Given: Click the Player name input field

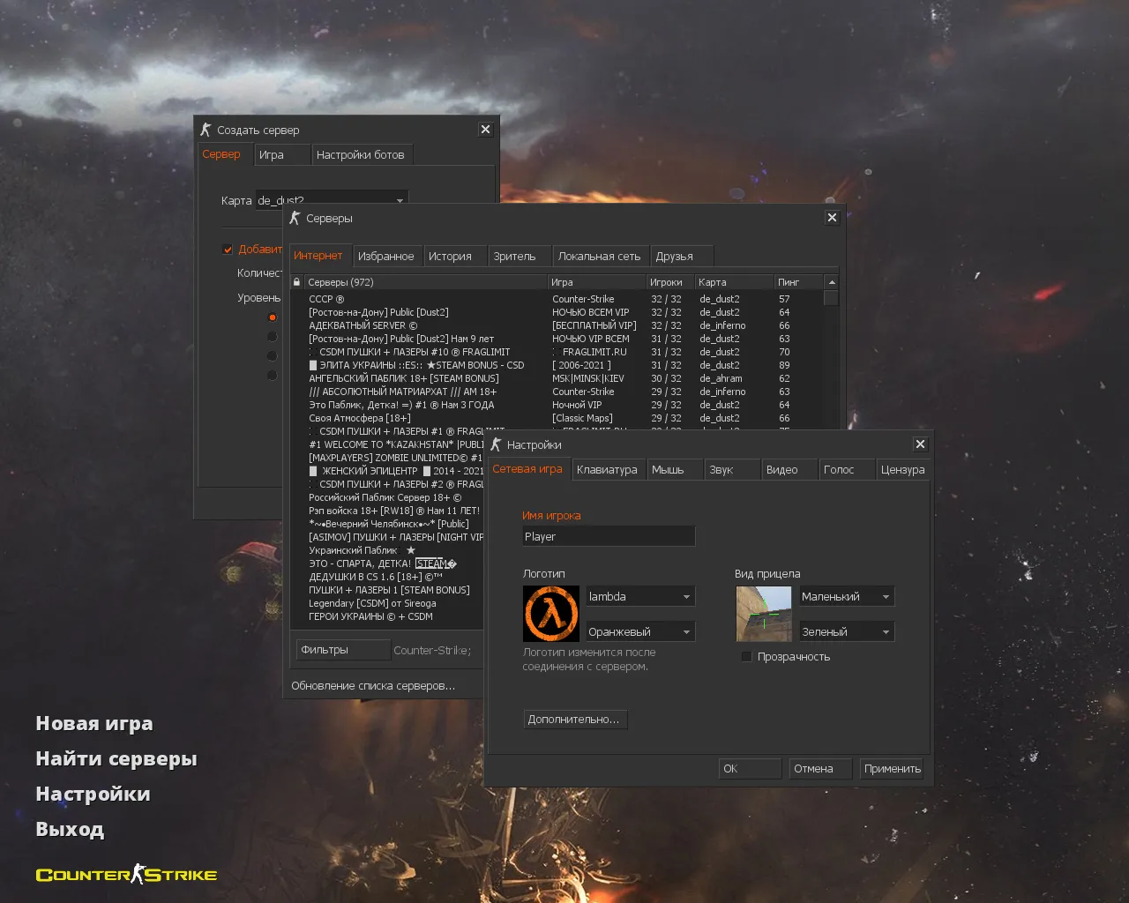Looking at the screenshot, I should click(x=609, y=535).
